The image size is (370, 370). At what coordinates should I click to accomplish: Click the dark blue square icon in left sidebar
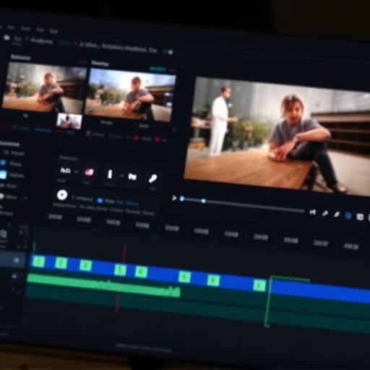[x=3, y=163]
